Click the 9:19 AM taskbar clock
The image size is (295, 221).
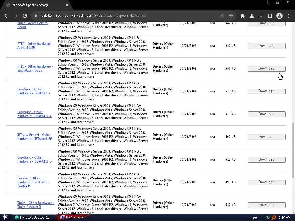coord(284,218)
